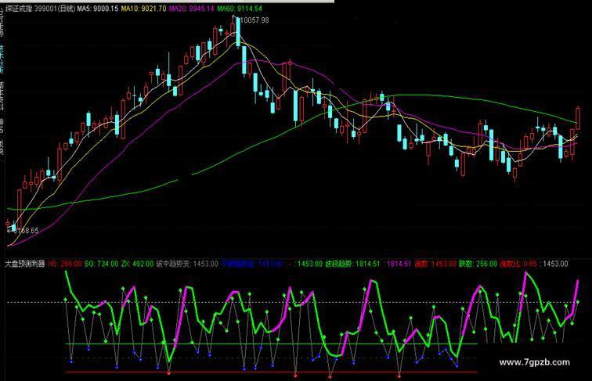Click the 深证成指 399001(日线) chart title
This screenshot has width=592, height=381.
pos(41,9)
